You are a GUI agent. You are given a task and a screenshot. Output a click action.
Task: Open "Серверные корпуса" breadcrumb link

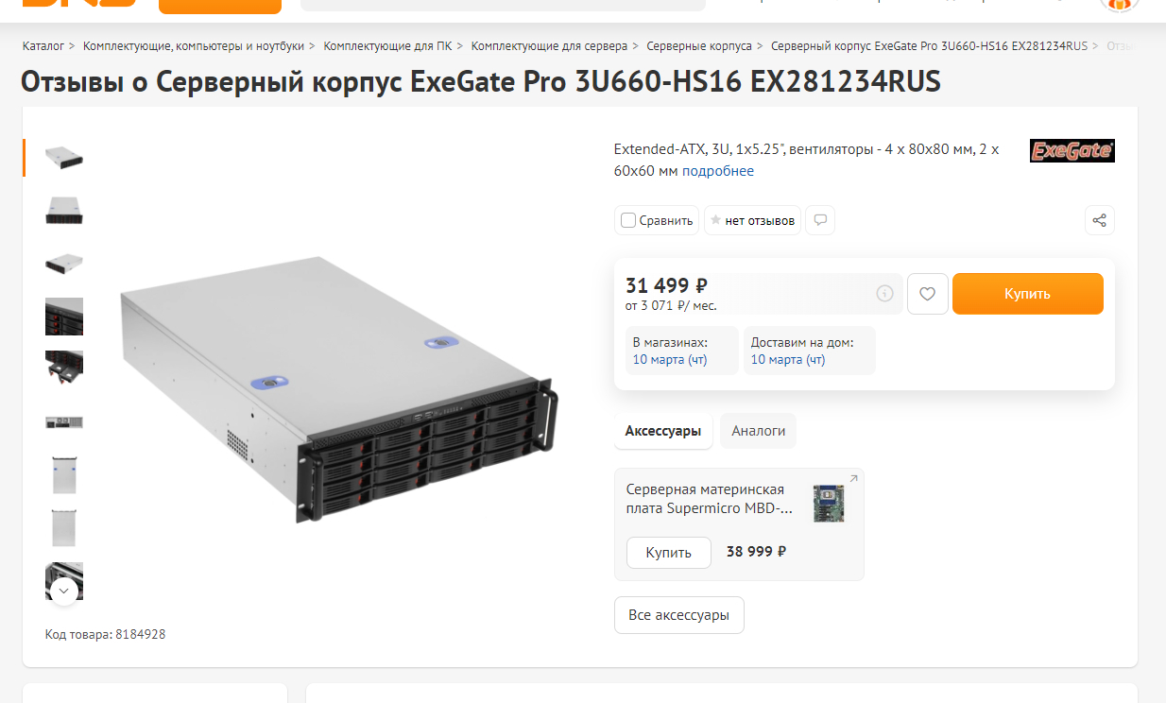700,45
